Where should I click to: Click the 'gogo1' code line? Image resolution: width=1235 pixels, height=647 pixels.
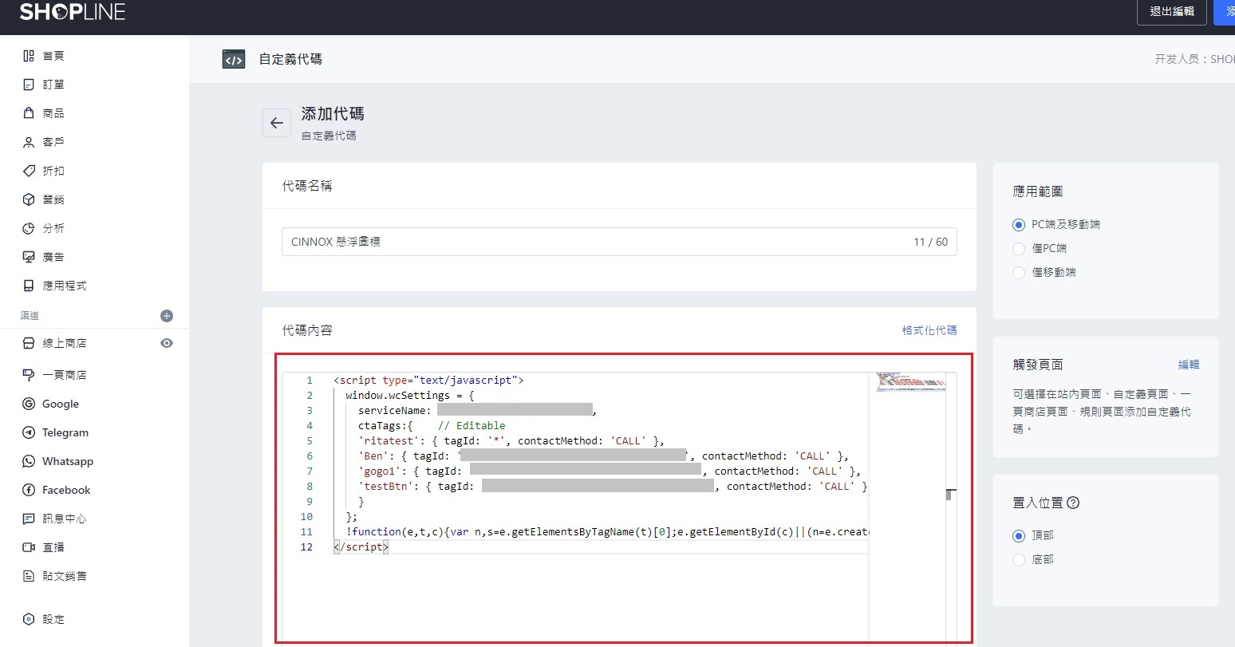[x=610, y=471]
